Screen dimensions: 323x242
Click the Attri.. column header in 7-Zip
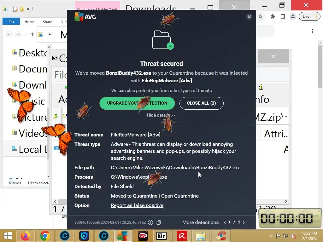coord(276,134)
